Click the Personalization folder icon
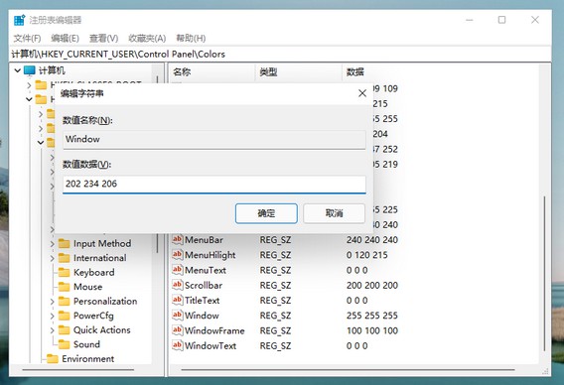 tap(64, 302)
